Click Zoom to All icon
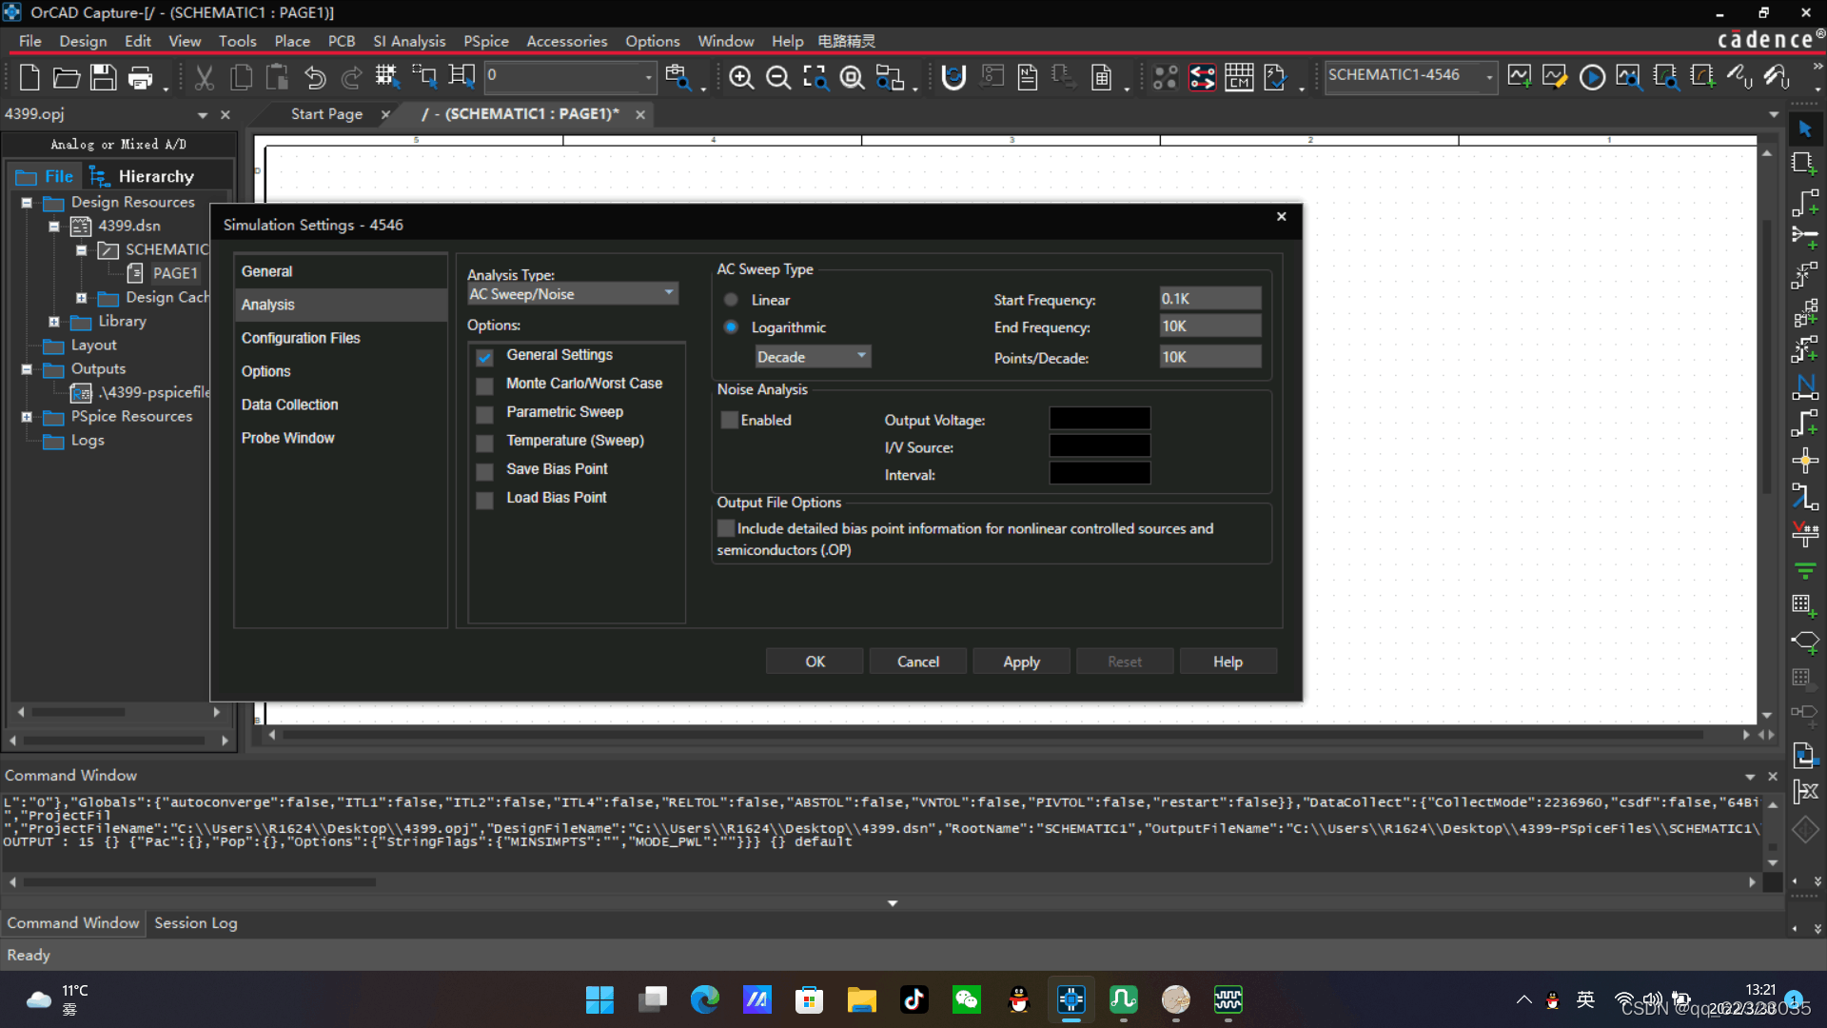 click(853, 77)
